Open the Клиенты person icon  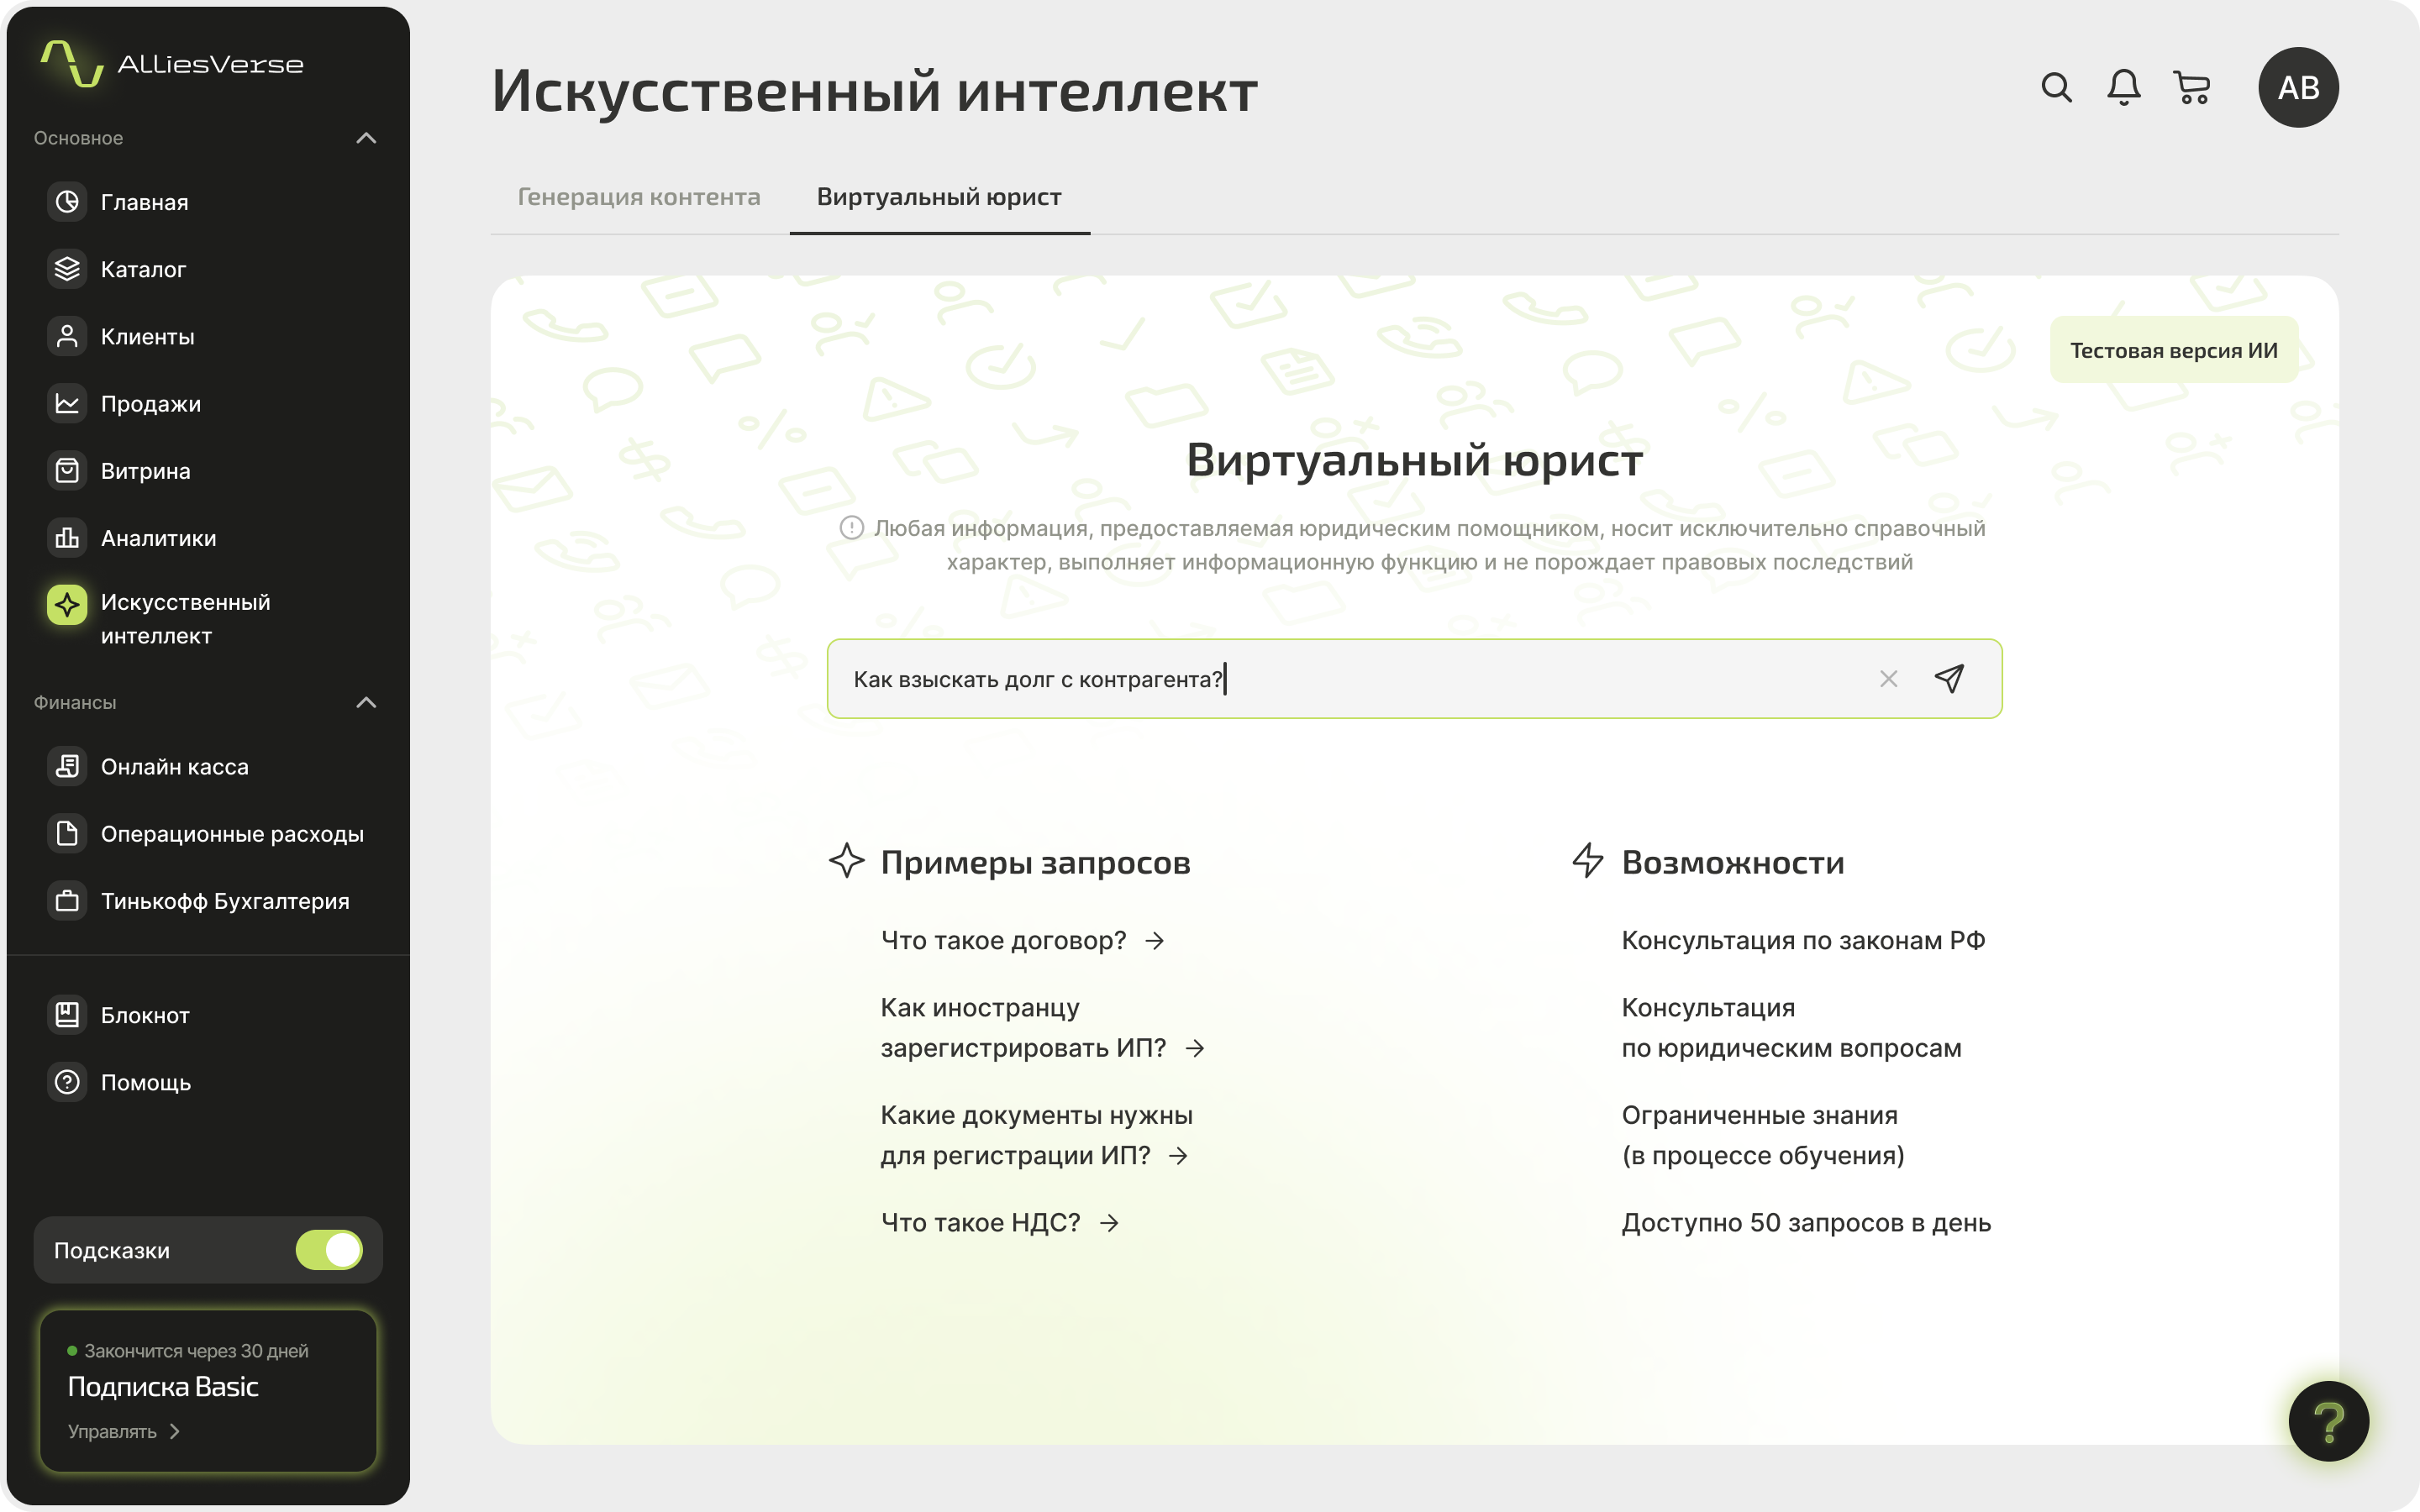coord(67,336)
